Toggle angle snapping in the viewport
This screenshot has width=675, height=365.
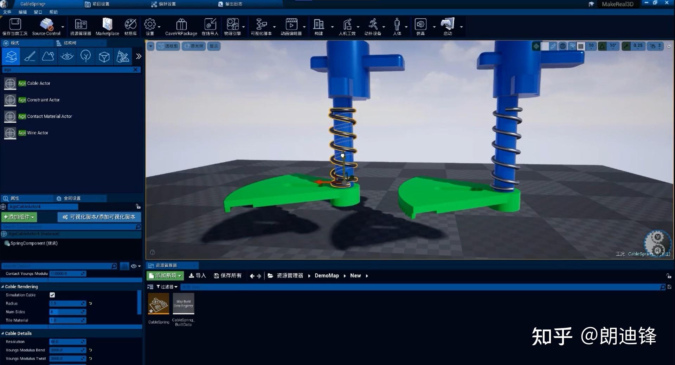coord(603,46)
